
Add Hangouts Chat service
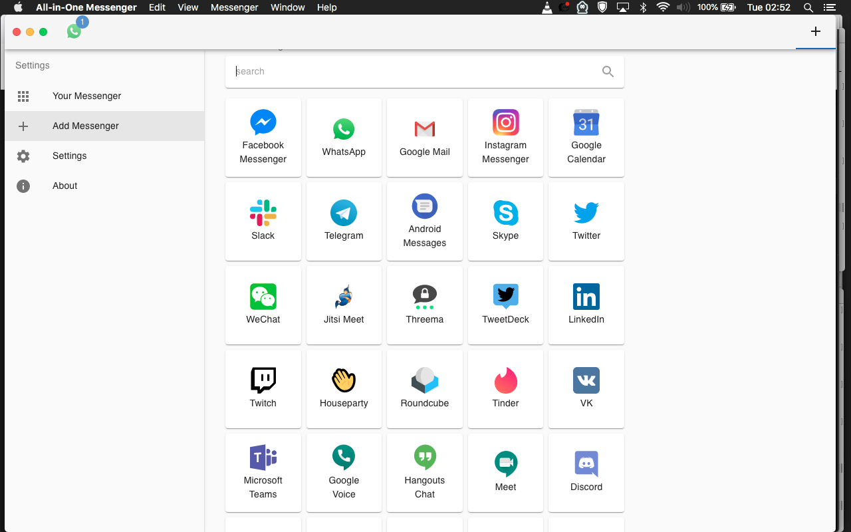(425, 473)
